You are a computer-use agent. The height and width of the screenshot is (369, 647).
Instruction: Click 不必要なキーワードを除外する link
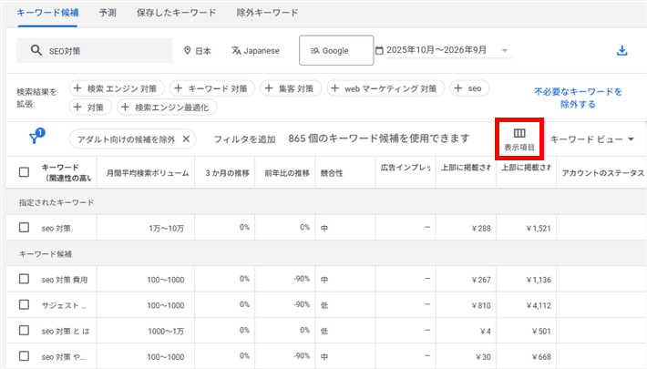(578, 97)
